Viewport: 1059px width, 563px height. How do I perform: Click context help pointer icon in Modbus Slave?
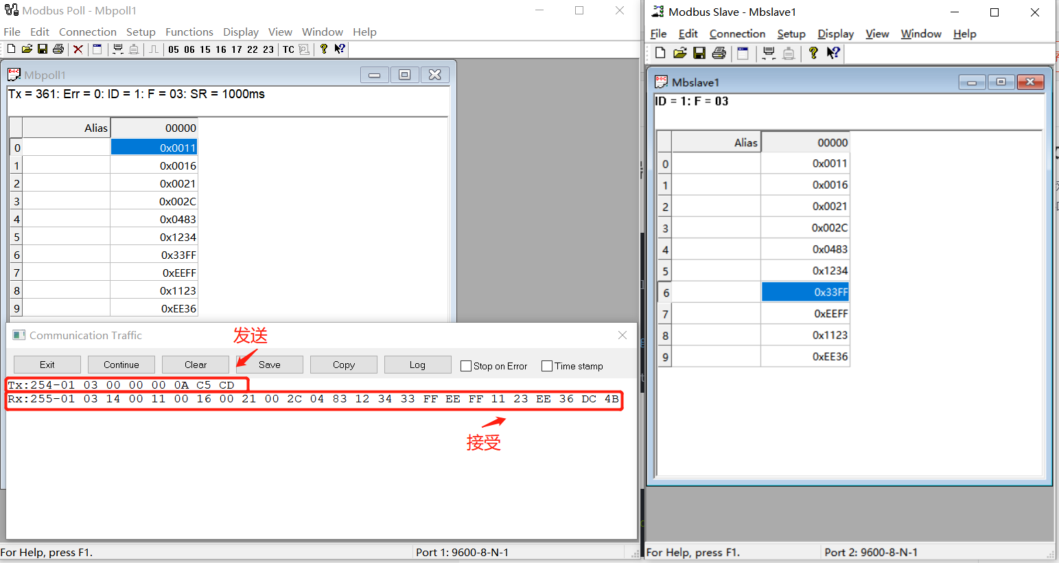(833, 53)
